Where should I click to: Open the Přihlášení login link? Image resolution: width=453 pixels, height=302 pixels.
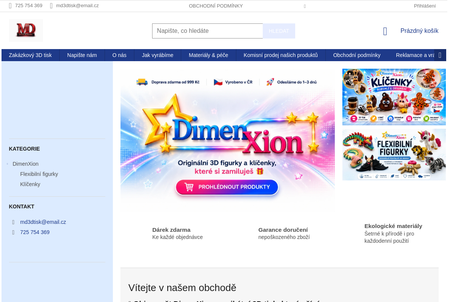click(x=425, y=6)
